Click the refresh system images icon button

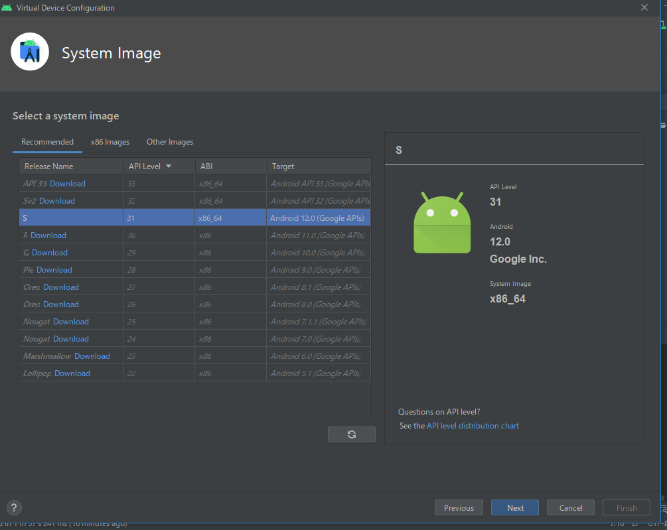coord(351,434)
